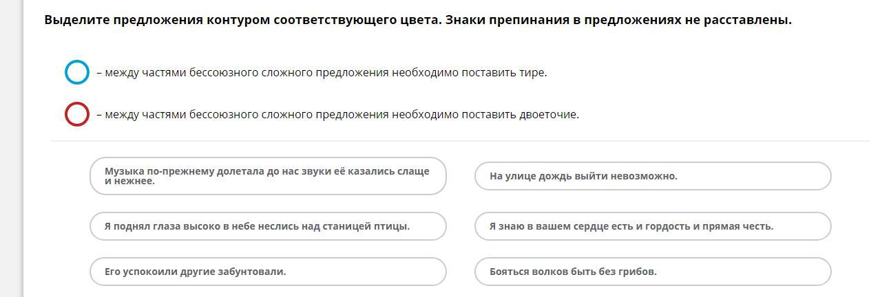
Task: Pick the sentence 'Я знаю в вашем сердце'
Action: 653,226
